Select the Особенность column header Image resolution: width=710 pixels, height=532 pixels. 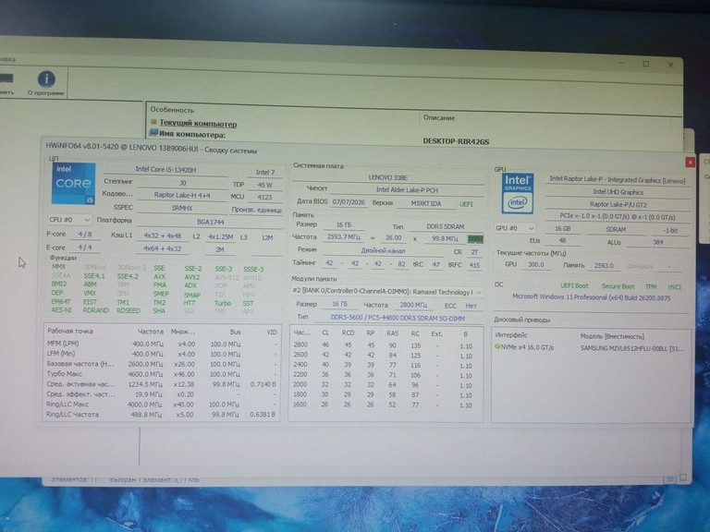(x=172, y=110)
